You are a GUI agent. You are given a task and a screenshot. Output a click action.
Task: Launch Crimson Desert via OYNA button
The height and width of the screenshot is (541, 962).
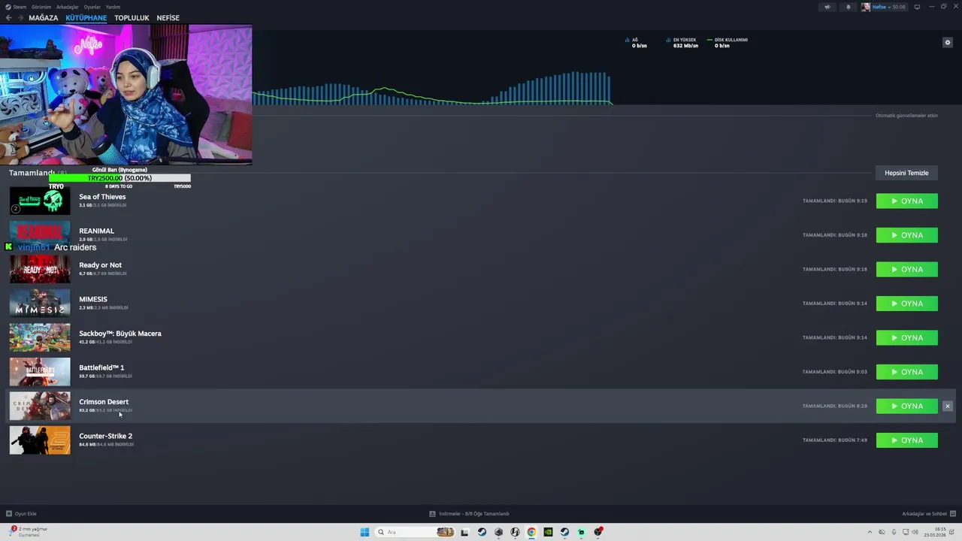tap(906, 406)
